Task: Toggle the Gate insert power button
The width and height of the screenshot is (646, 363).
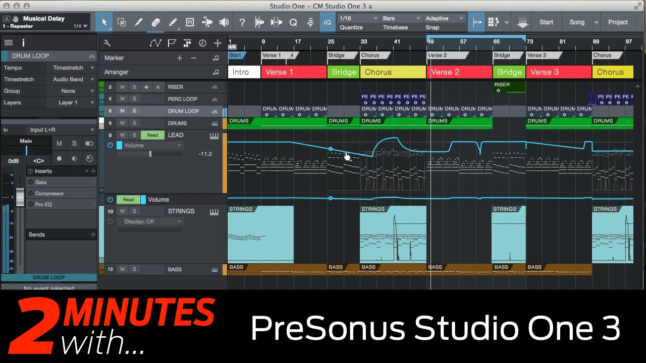Action: pos(30,183)
